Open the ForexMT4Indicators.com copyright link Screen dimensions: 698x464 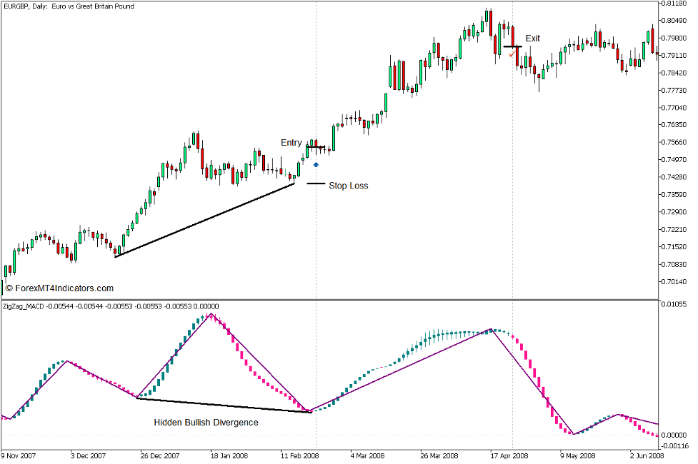coord(60,288)
